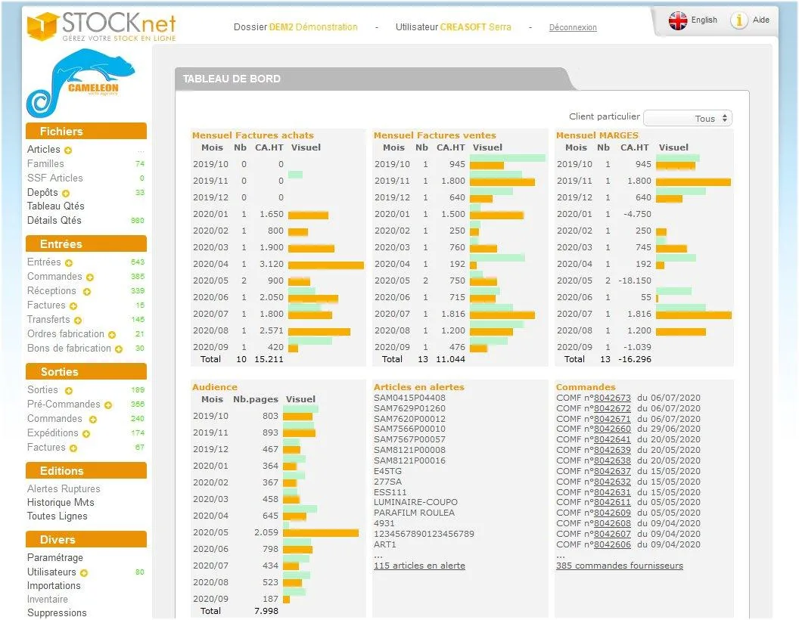Image resolution: width=799 pixels, height=620 pixels.
Task: Open Alertes Ruptures report
Action: (x=64, y=488)
